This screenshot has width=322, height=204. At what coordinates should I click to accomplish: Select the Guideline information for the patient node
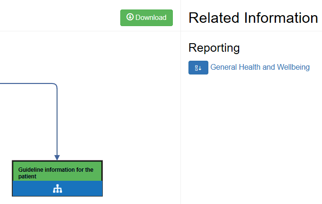coord(57,173)
